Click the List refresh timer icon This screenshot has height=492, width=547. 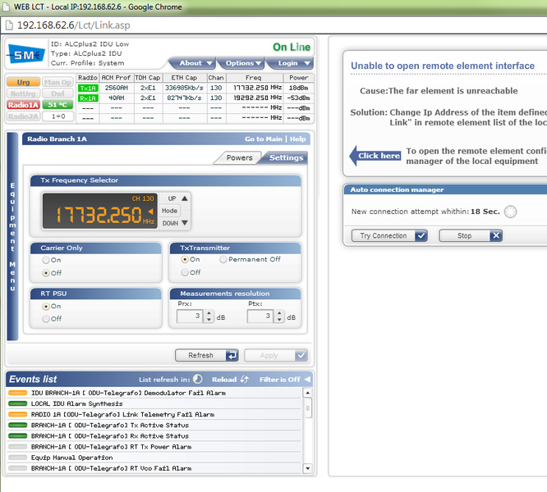click(198, 379)
